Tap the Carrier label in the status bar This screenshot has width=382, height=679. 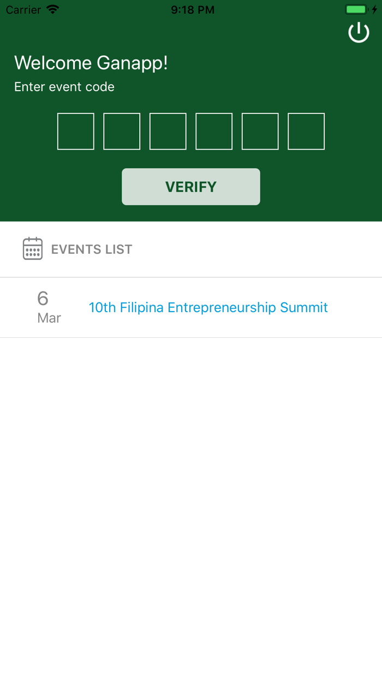point(22,9)
